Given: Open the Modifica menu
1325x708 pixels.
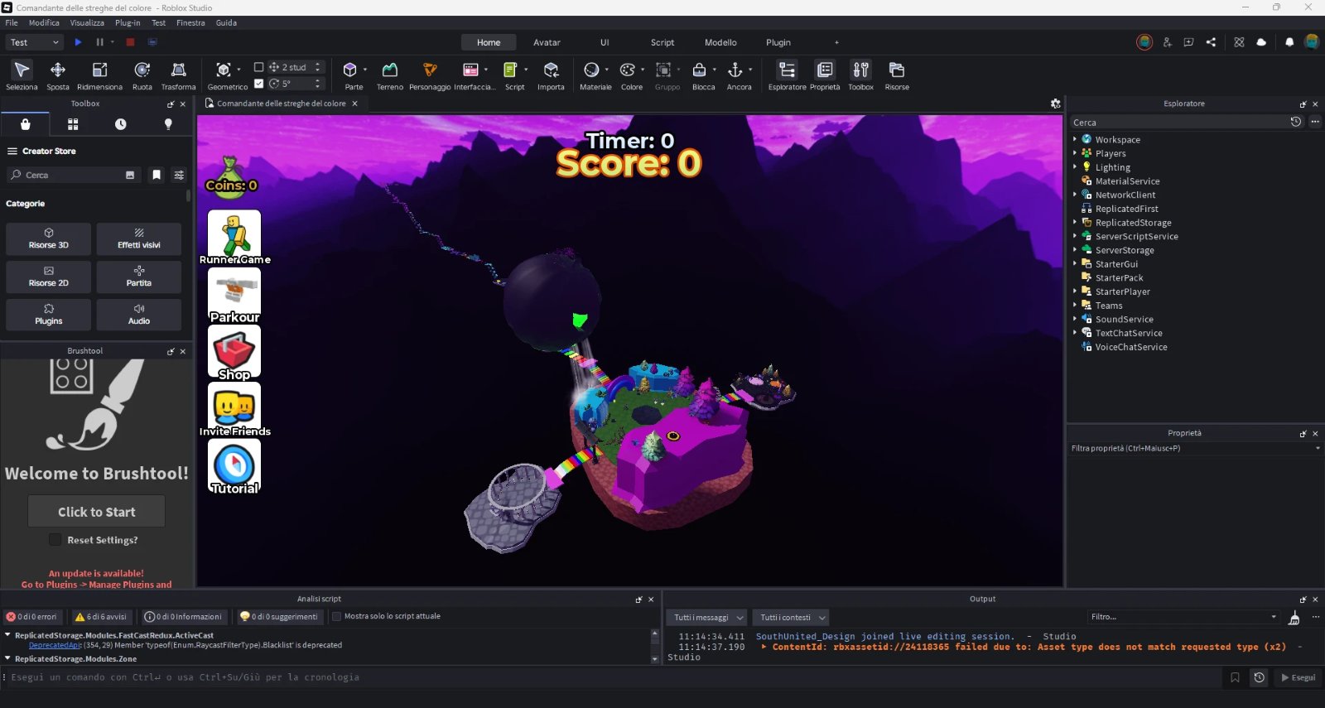Looking at the screenshot, I should [x=44, y=23].
